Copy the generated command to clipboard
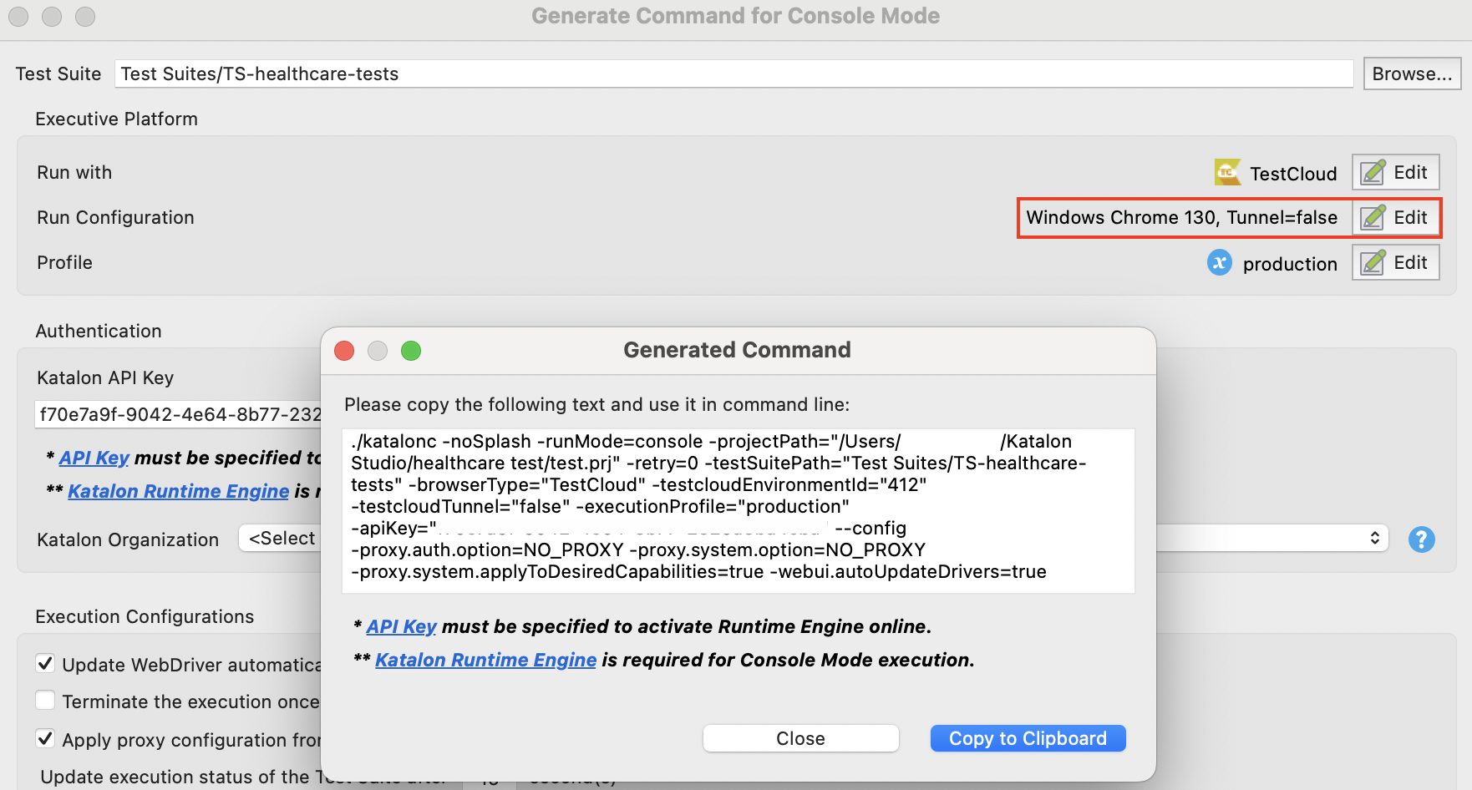Screen dimensions: 1472x790 click(1028, 738)
